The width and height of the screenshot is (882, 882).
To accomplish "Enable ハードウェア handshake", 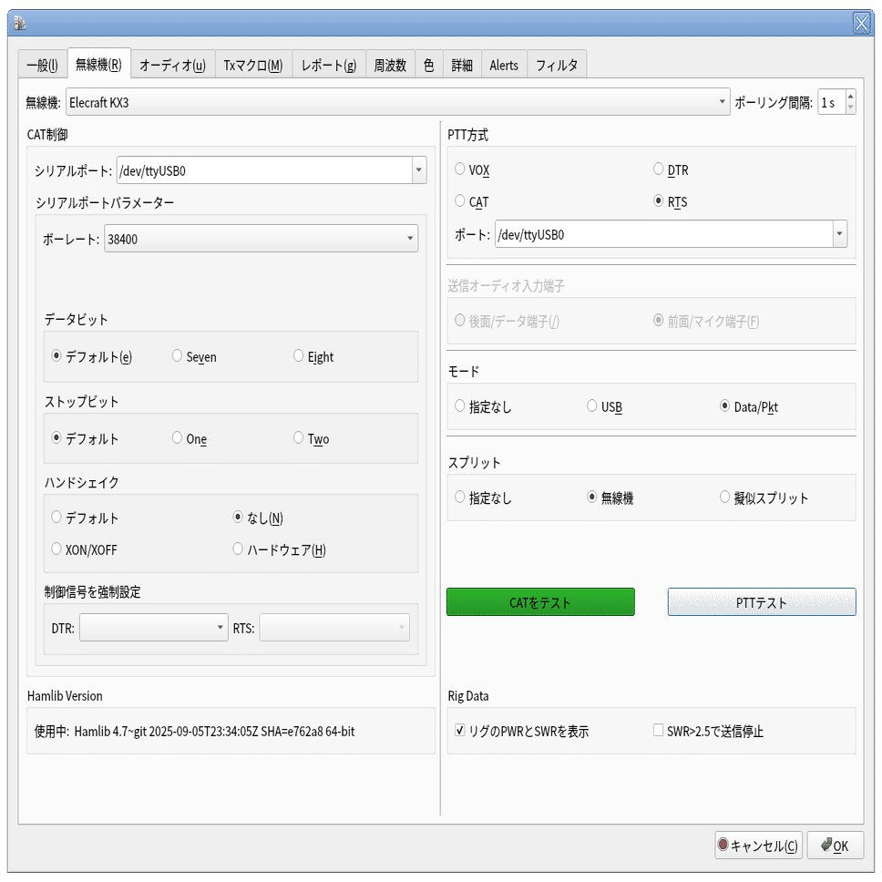I will 238,549.
